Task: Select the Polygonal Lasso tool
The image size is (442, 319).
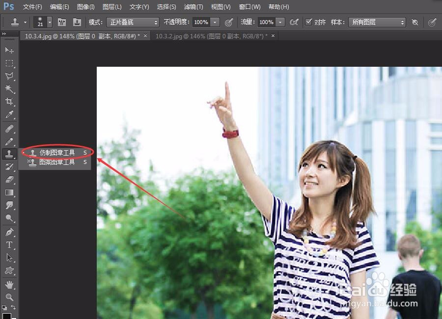Action: pos(9,76)
